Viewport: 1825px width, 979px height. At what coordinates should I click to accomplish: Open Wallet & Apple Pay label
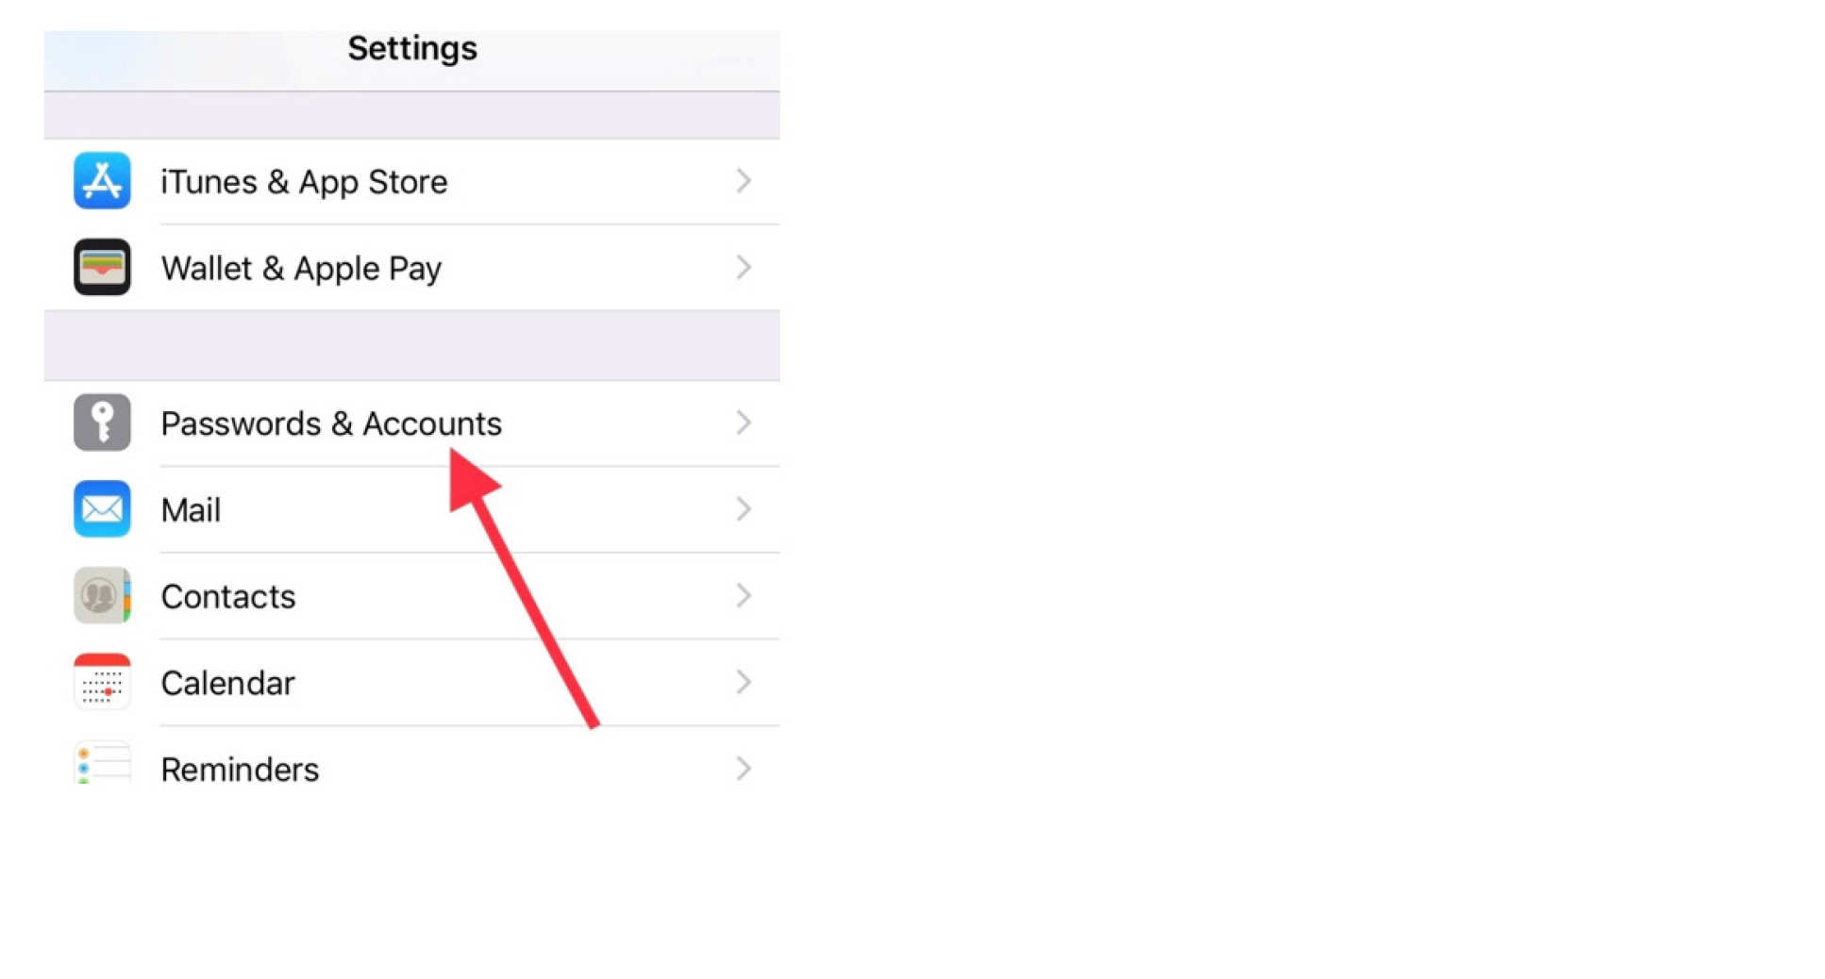[301, 269]
